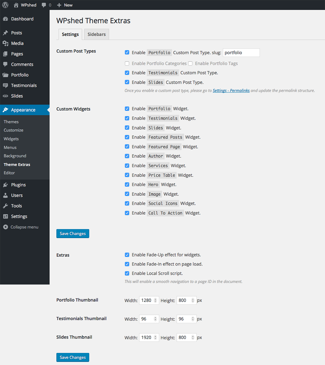The image size is (325, 365).
Task: Click the Posts pushpin icon
Action: tap(5, 33)
